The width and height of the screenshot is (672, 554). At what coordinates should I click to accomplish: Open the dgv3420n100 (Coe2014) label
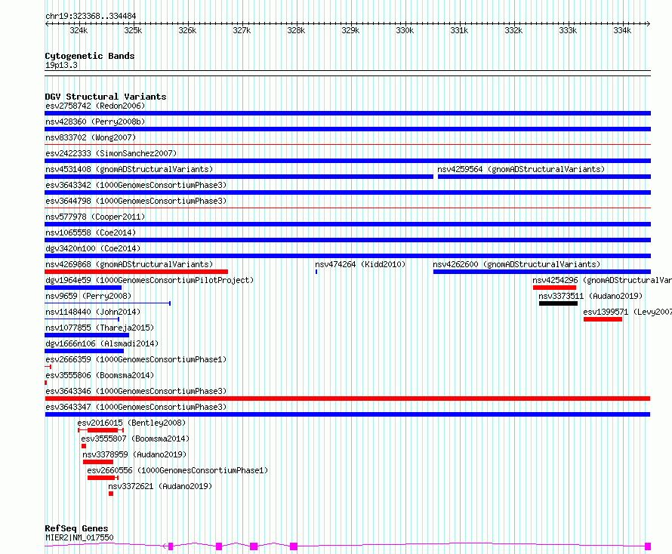93,248
